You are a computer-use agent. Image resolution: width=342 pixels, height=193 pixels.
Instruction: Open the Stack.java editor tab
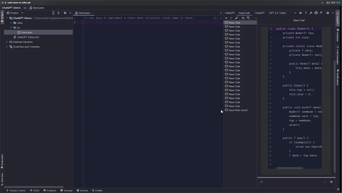pyautogui.click(x=84, y=13)
